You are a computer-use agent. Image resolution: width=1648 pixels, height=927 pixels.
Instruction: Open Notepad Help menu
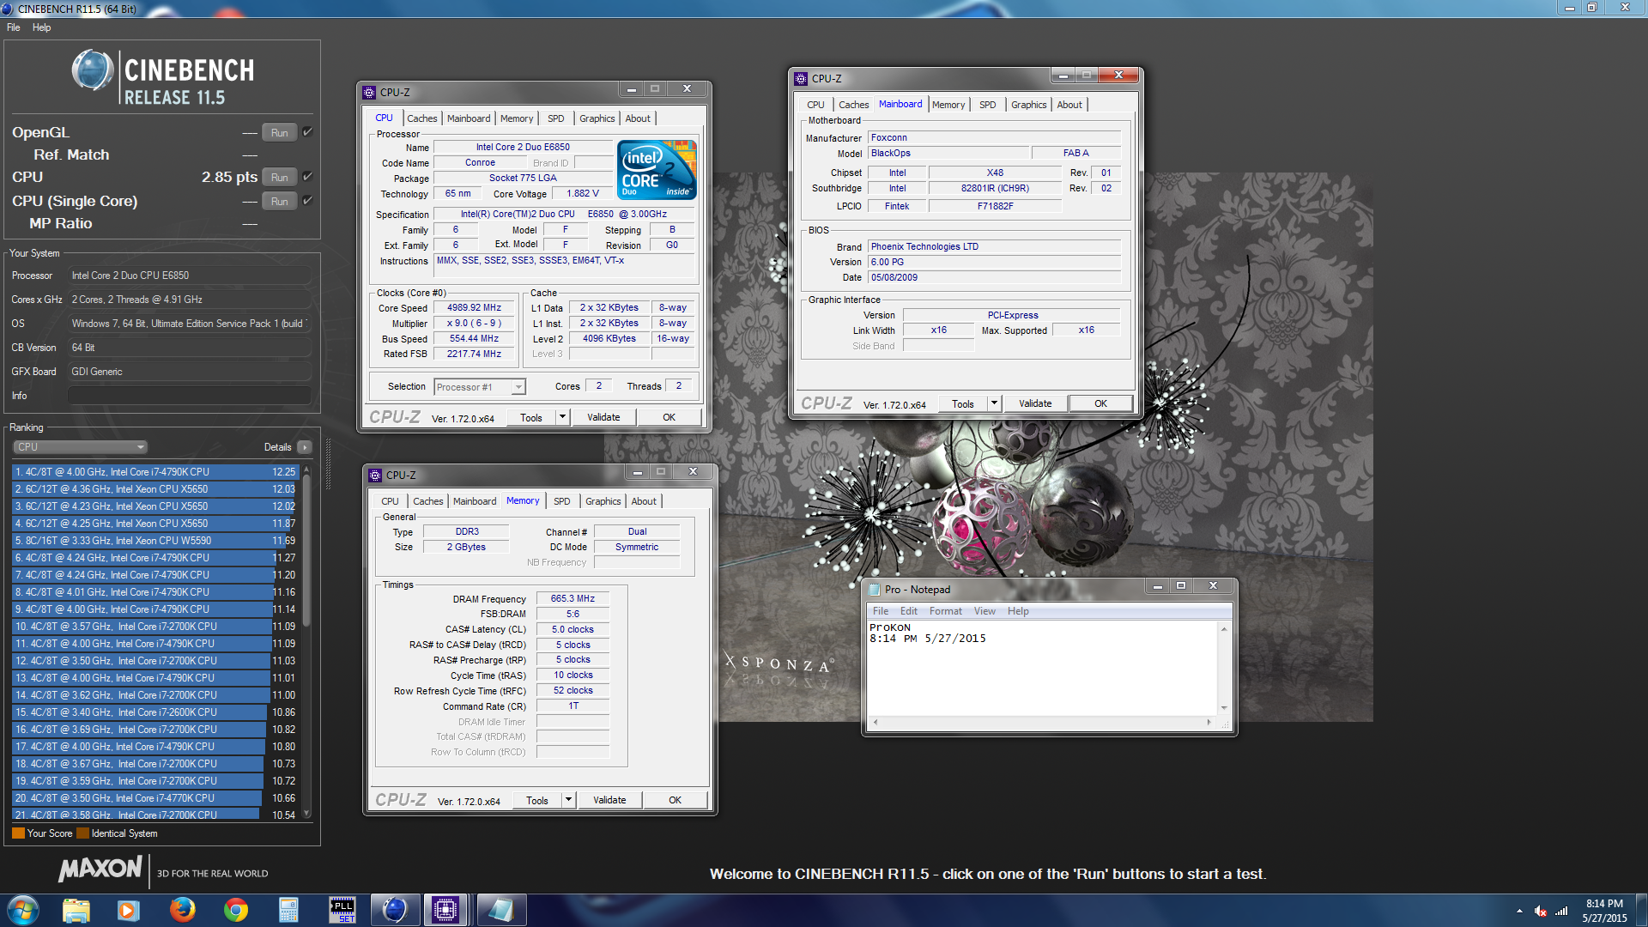(x=1018, y=611)
